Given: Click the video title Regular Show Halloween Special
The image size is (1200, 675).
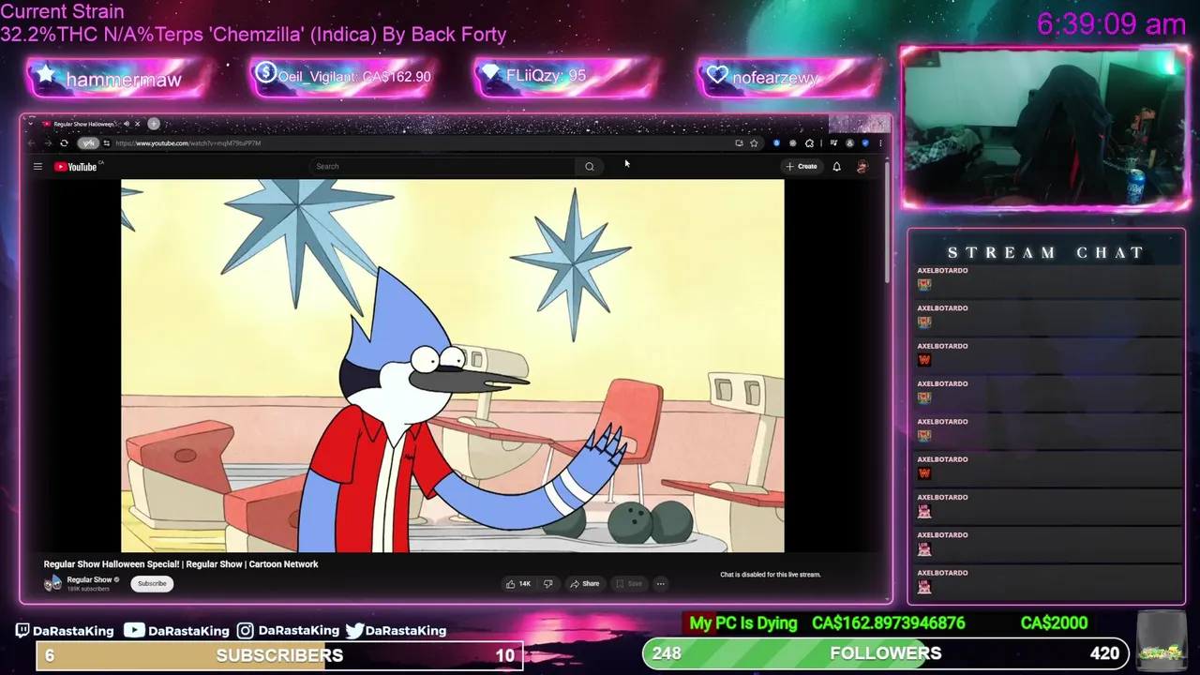Looking at the screenshot, I should [181, 564].
